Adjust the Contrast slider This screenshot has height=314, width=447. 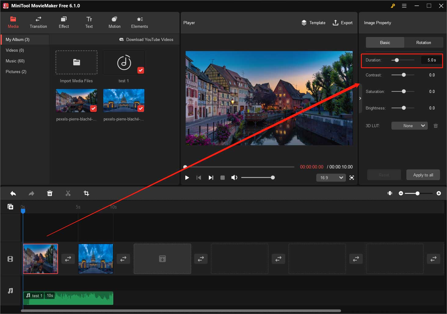pyautogui.click(x=403, y=75)
